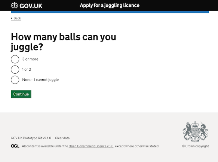Open the Apply for a juggling licence header link
The image size is (218, 162).
pyautogui.click(x=110, y=5)
